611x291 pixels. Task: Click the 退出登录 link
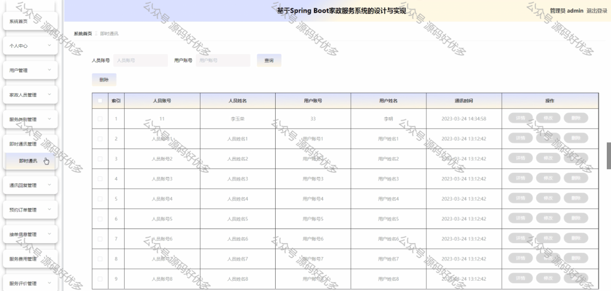point(597,11)
